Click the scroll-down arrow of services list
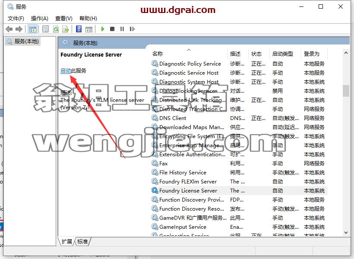 (x=346, y=233)
